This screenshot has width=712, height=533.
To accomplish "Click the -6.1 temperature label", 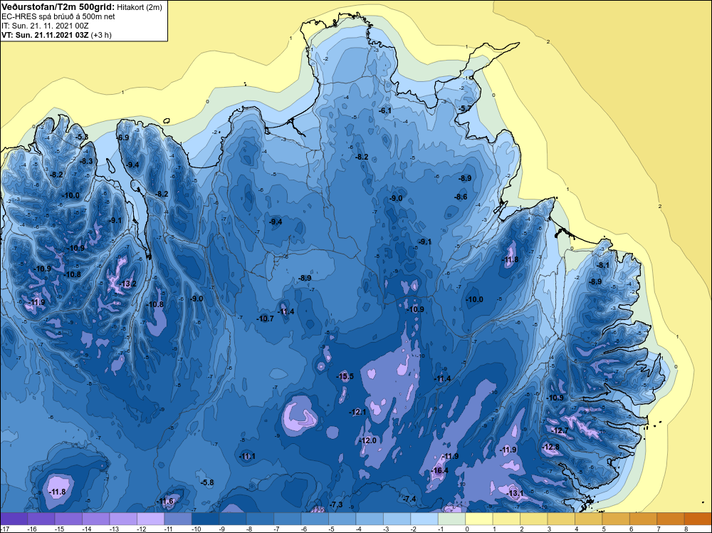I will tap(384, 110).
